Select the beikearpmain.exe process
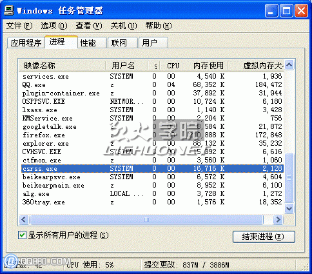 click(x=152, y=185)
